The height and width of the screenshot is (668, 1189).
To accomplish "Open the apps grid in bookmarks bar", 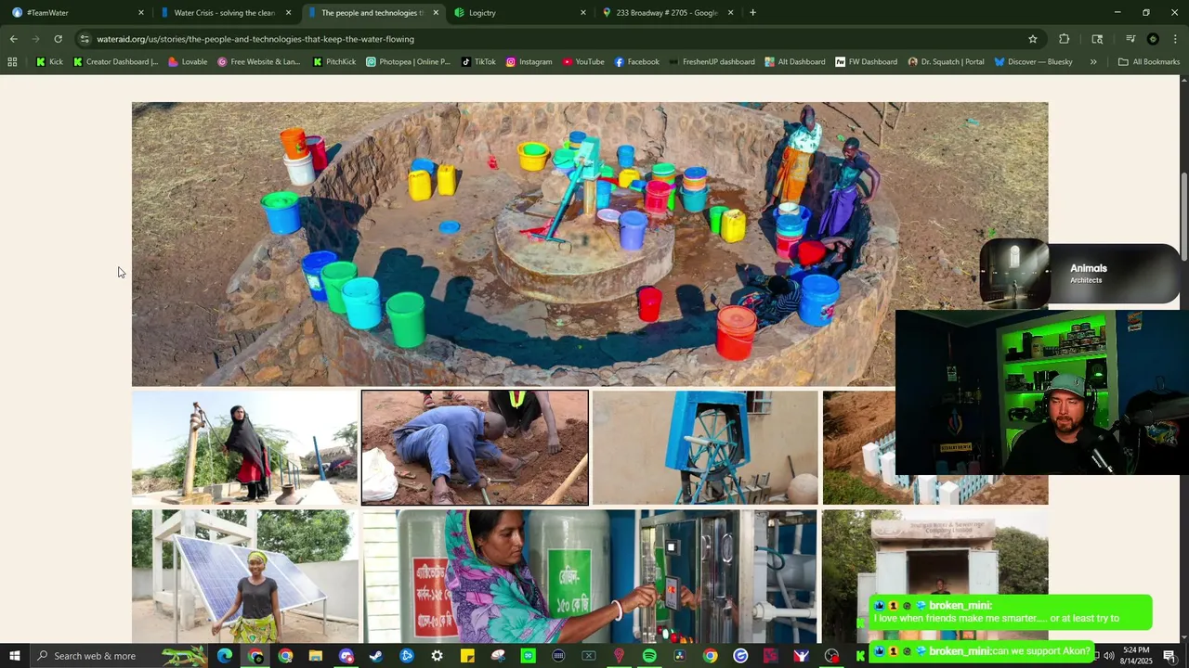I will tap(12, 62).
